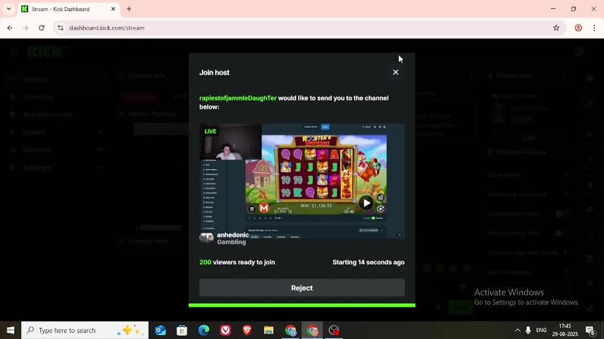Open the Chrome profile menu
604x339 pixels.
pos(578,28)
